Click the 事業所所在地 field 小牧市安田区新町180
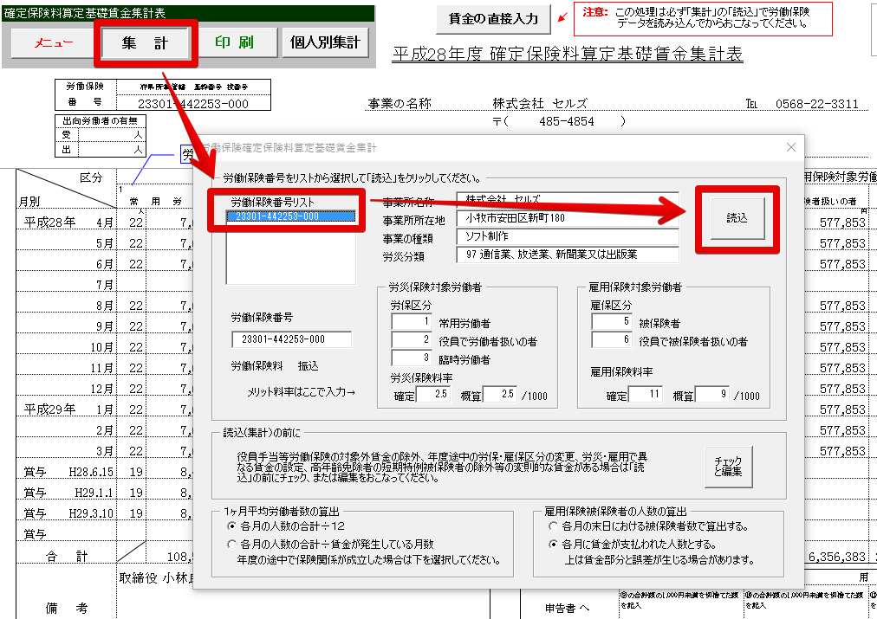 coord(568,218)
